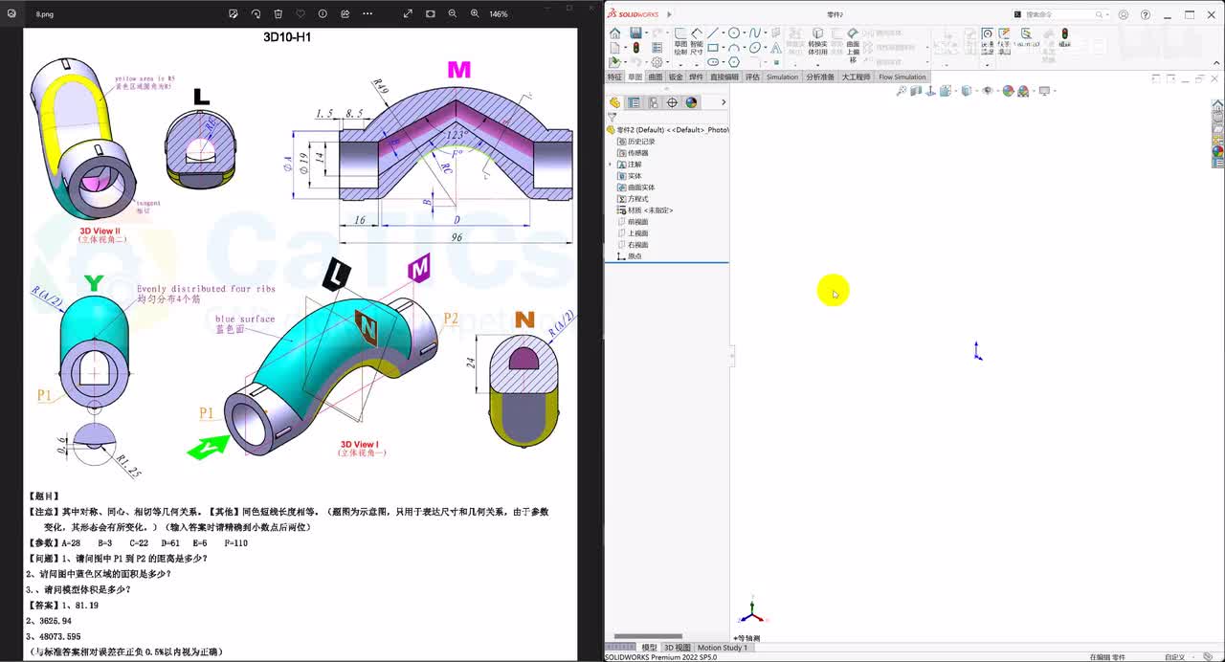The image size is (1225, 662).
Task: Edit image in photo viewer
Action: 234,13
